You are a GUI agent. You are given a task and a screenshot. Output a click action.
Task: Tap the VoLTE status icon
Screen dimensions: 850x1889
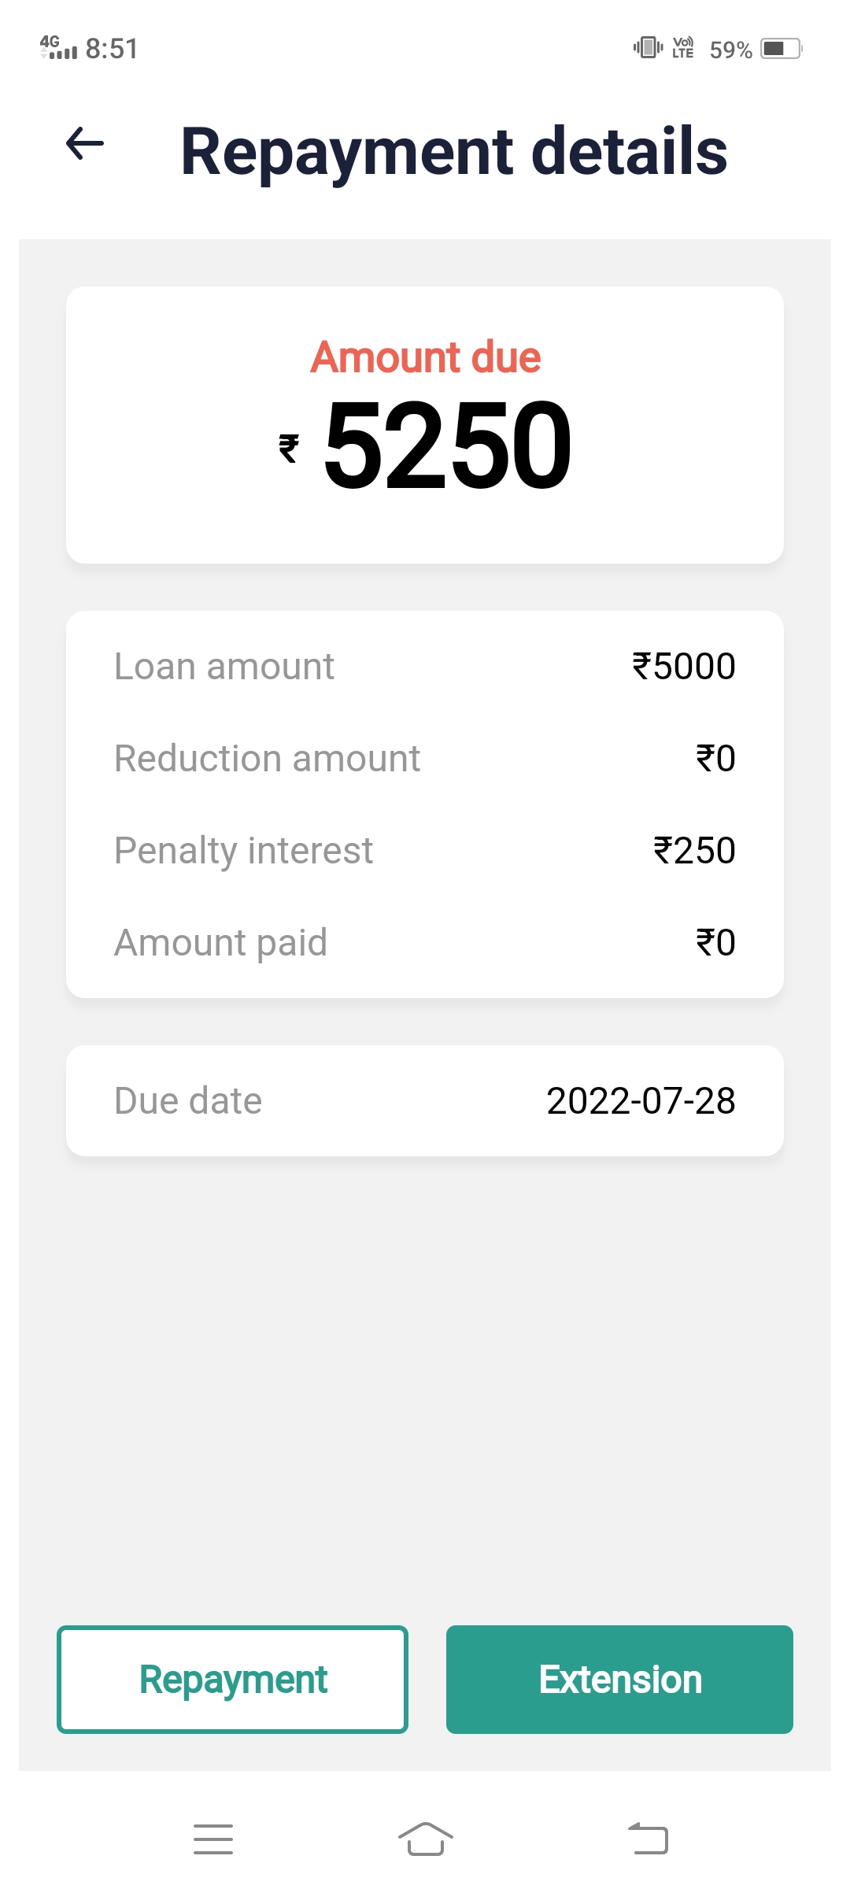[683, 48]
